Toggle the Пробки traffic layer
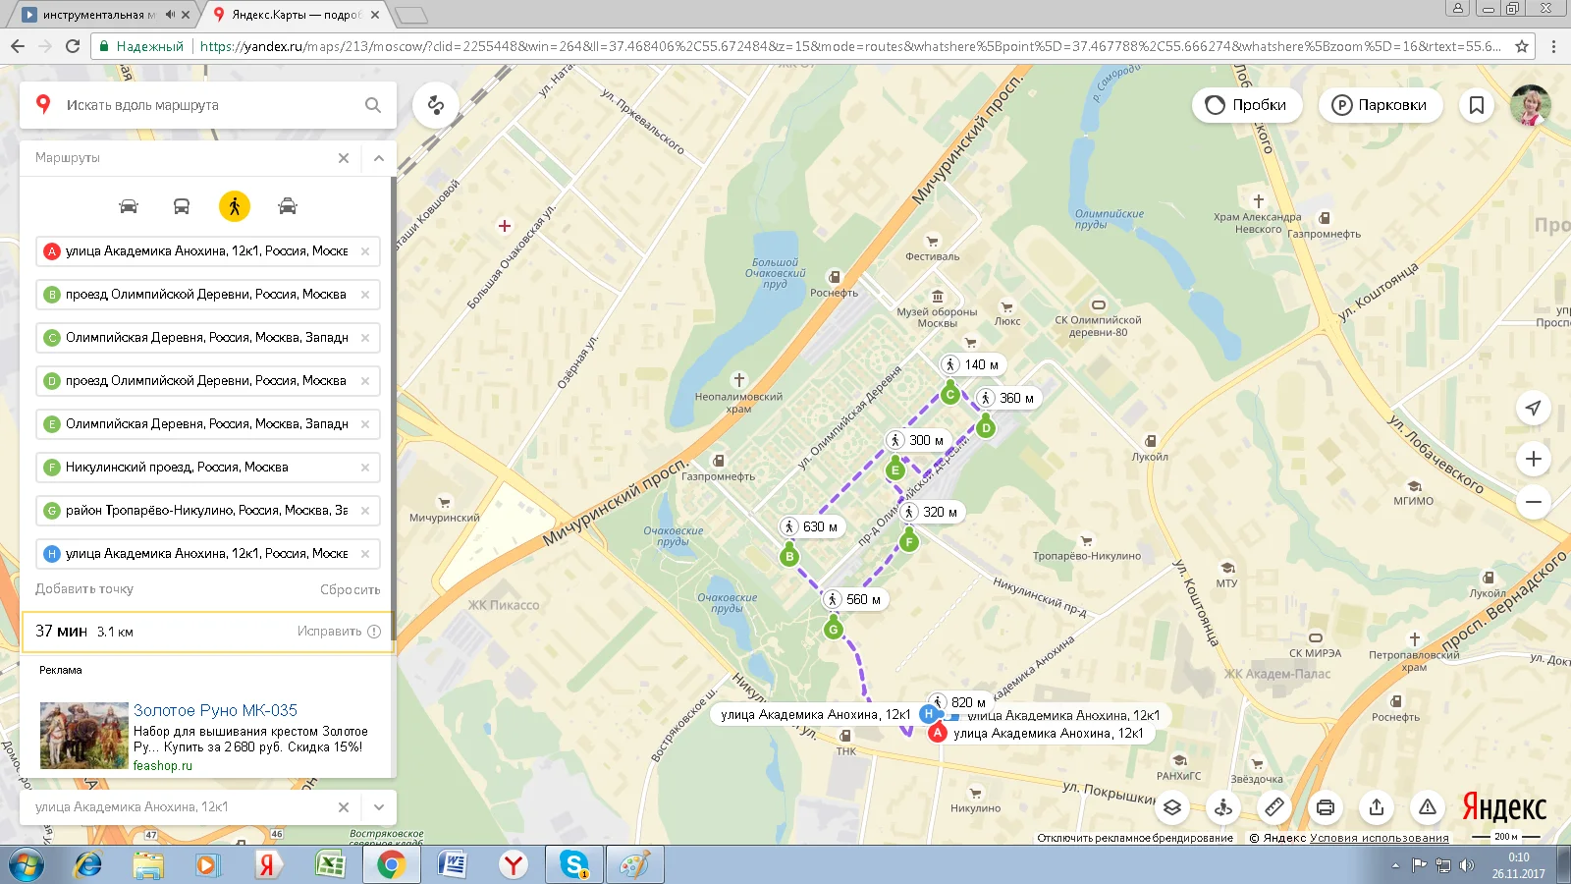Image resolution: width=1571 pixels, height=884 pixels. pyautogui.click(x=1247, y=105)
